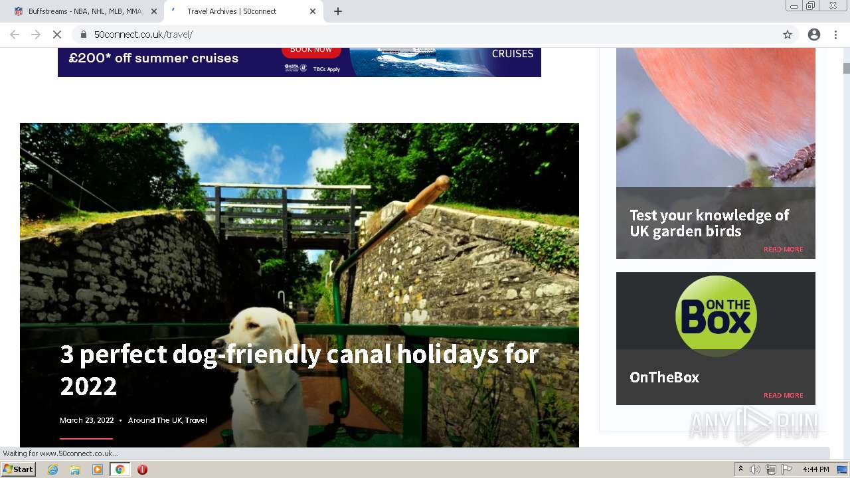Open the Chrome three-dot menu
The width and height of the screenshot is (850, 478).
pos(835,35)
